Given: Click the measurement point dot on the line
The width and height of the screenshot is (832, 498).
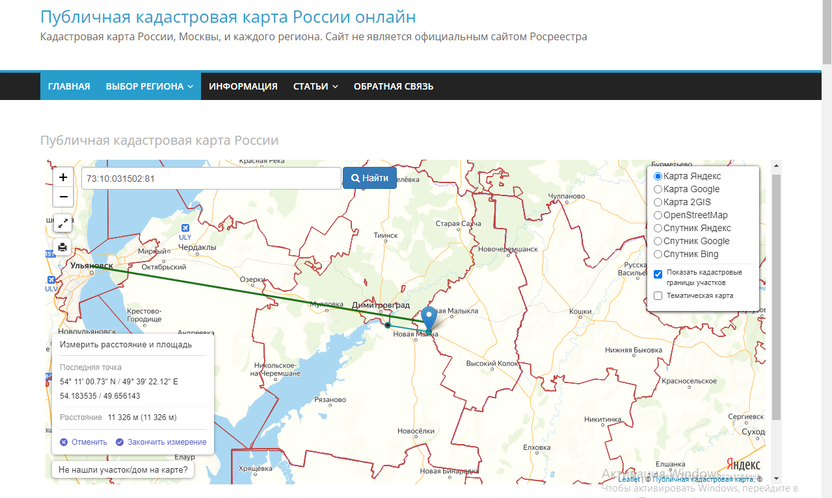Looking at the screenshot, I should [x=388, y=325].
